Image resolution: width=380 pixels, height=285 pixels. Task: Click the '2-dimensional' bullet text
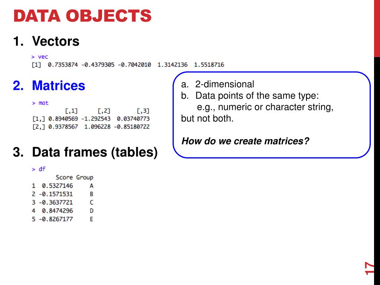pyautogui.click(x=225, y=84)
